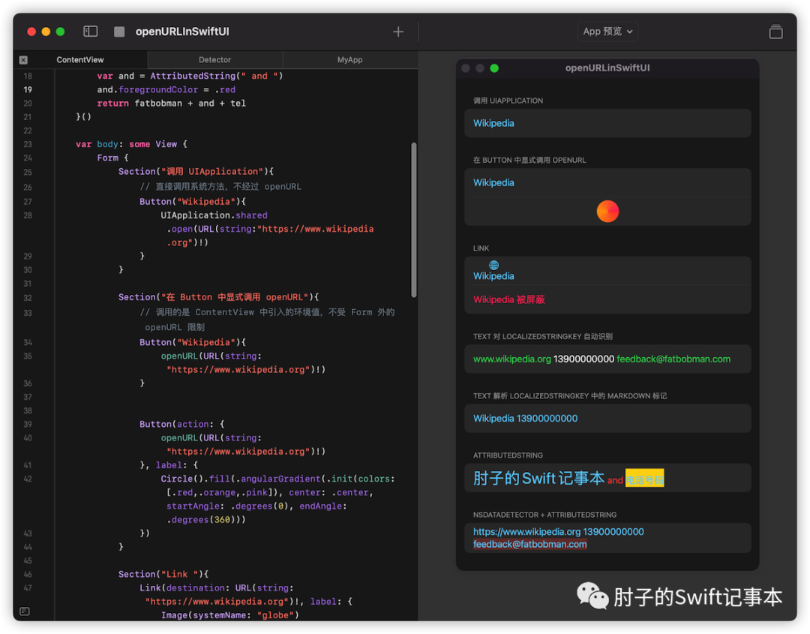The width and height of the screenshot is (810, 634).
Task: Open https://www.wikipedia.org in NSDataDetector section
Action: (527, 532)
